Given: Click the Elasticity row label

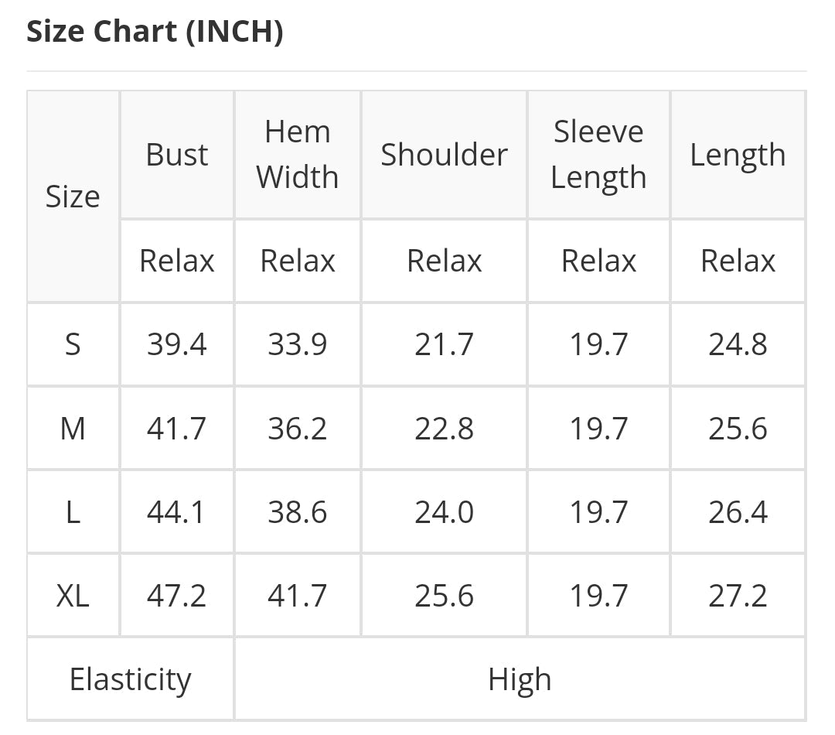Looking at the screenshot, I should 131,679.
